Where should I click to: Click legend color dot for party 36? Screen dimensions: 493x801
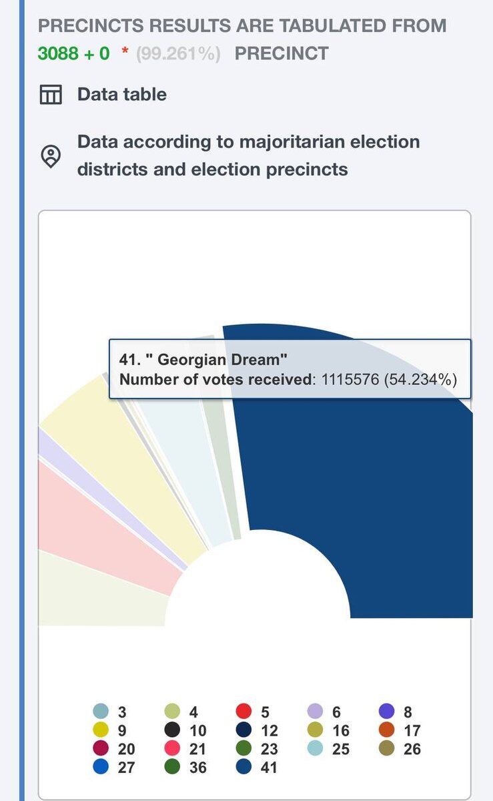point(173,768)
